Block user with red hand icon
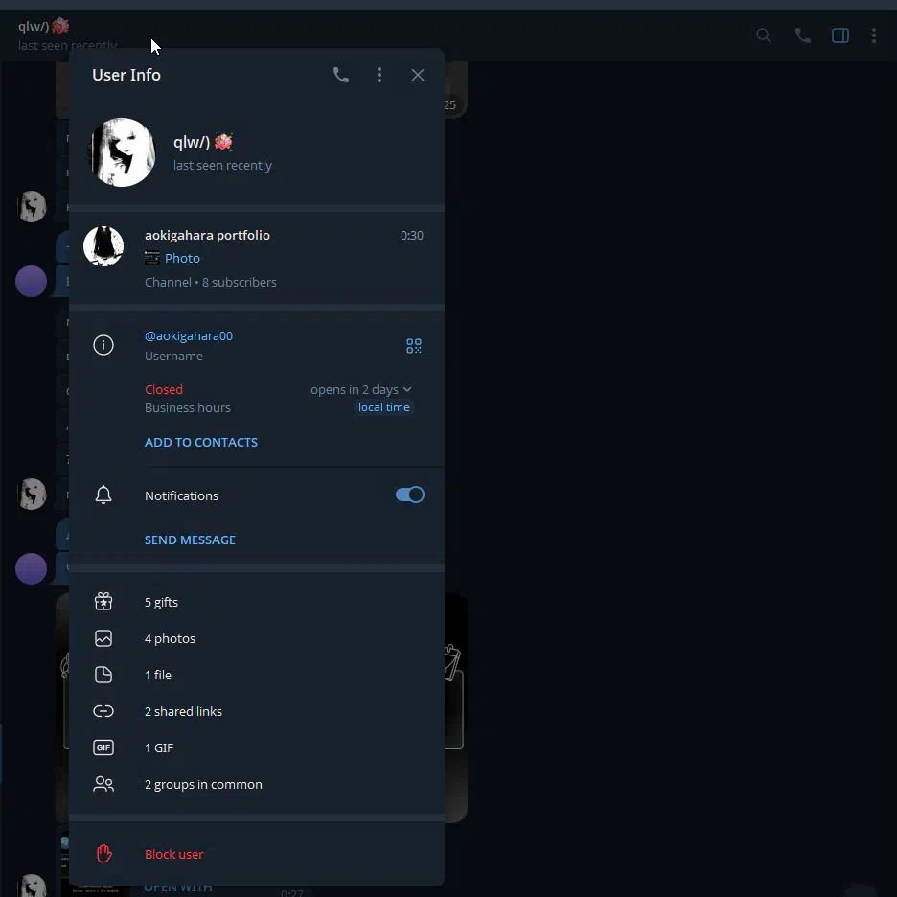 click(x=256, y=854)
